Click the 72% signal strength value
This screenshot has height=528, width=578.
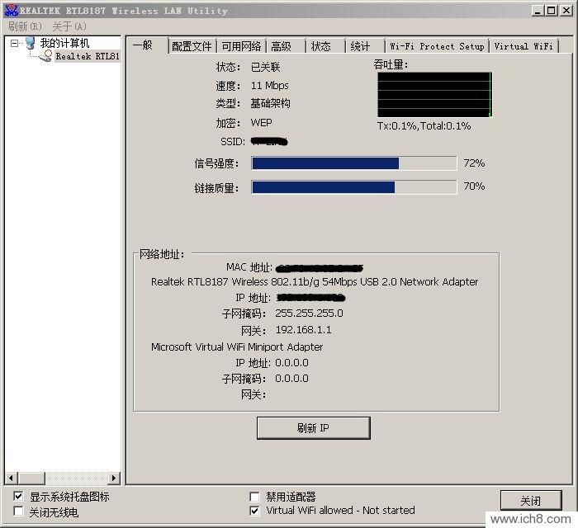pyautogui.click(x=475, y=163)
